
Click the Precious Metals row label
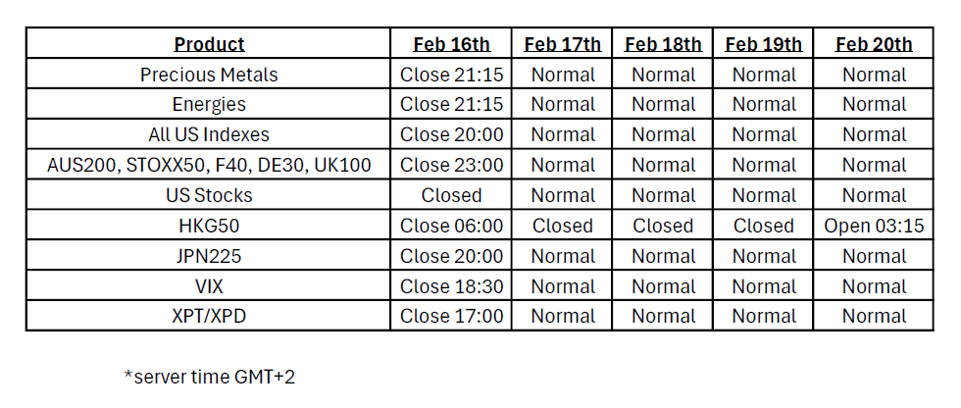point(209,75)
